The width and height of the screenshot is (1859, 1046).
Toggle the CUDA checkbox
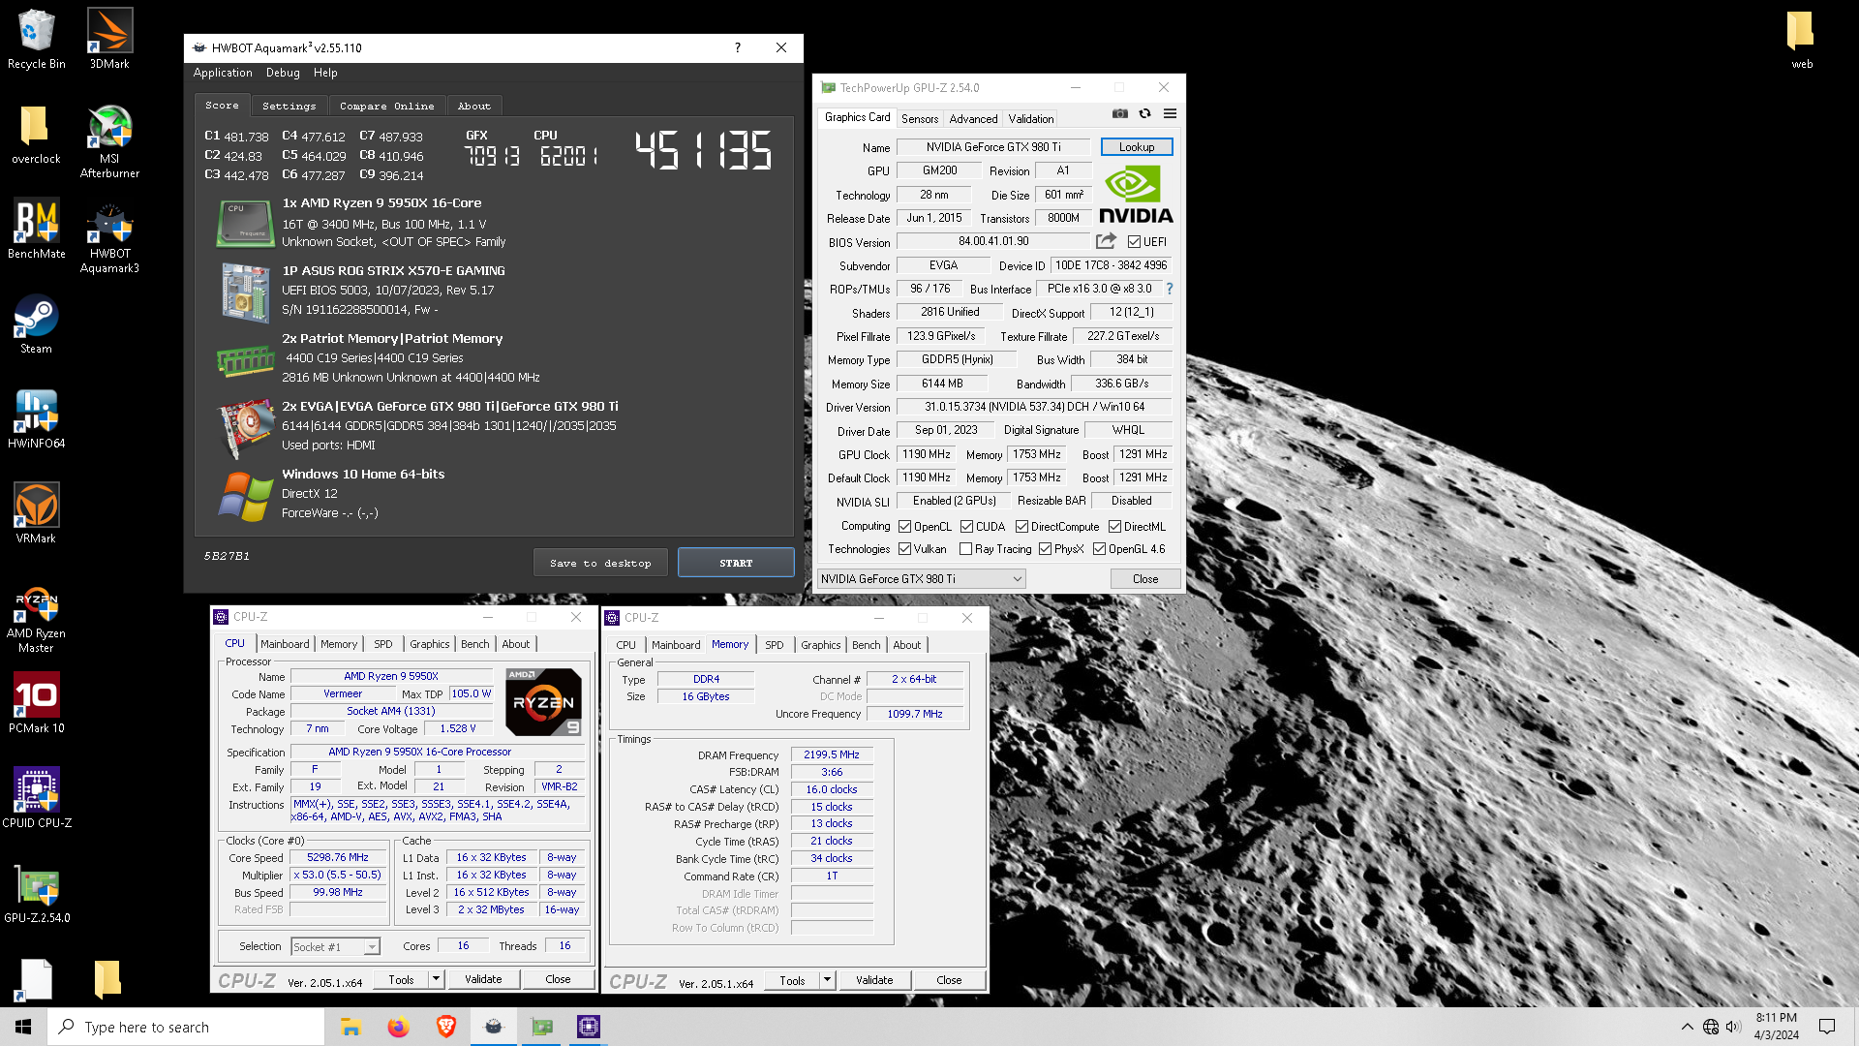click(966, 527)
